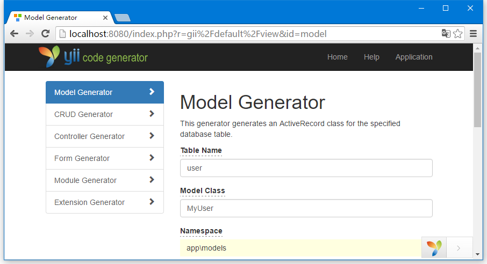The width and height of the screenshot is (487, 264).
Task: Open the Home nav menu item
Action: pyautogui.click(x=337, y=57)
